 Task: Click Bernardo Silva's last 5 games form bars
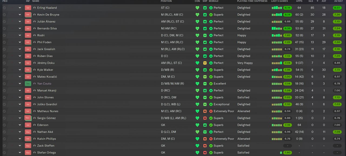pyautogui.click(x=277, y=29)
